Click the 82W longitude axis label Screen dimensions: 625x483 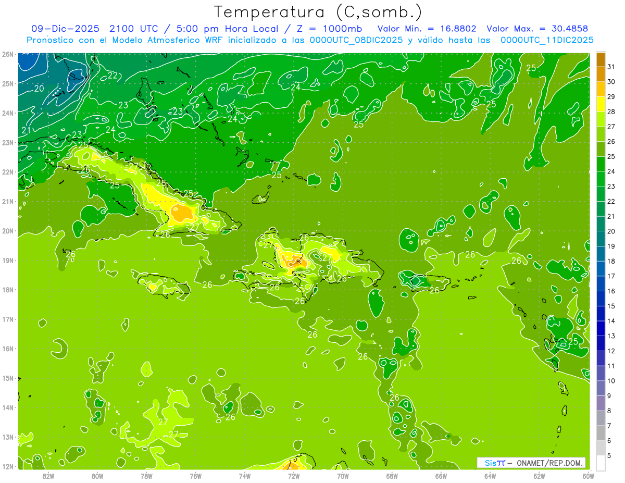click(48, 476)
